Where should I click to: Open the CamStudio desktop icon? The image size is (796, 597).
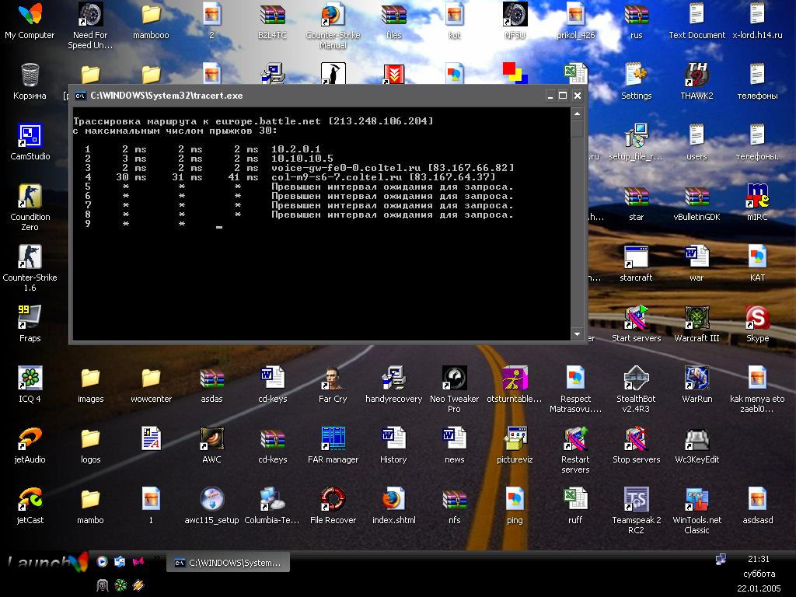(30, 136)
